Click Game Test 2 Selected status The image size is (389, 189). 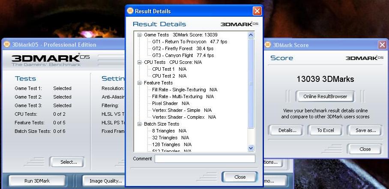(x=62, y=97)
